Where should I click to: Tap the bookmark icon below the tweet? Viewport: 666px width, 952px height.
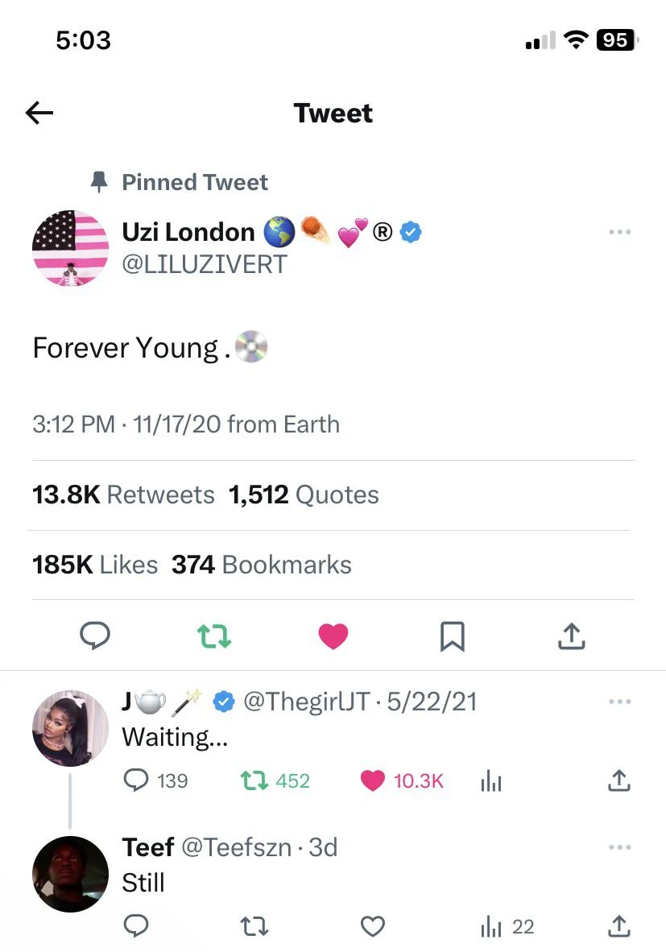coord(453,635)
